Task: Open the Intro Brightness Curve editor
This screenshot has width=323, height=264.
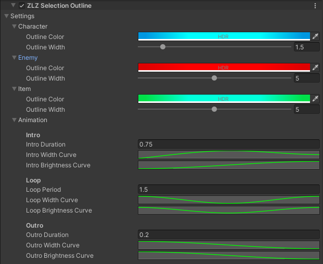Action: click(x=229, y=165)
